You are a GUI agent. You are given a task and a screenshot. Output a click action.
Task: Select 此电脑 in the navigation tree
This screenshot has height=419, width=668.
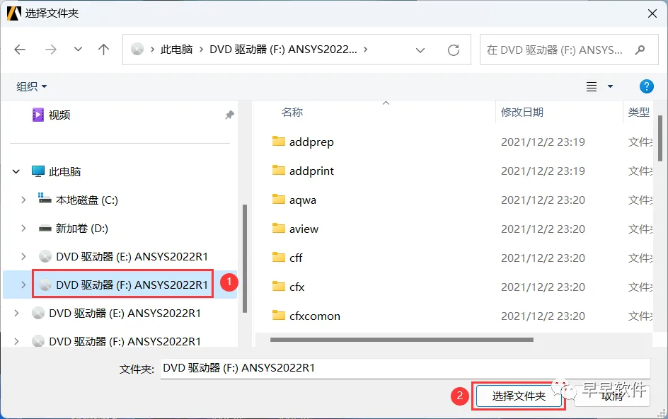coord(64,172)
